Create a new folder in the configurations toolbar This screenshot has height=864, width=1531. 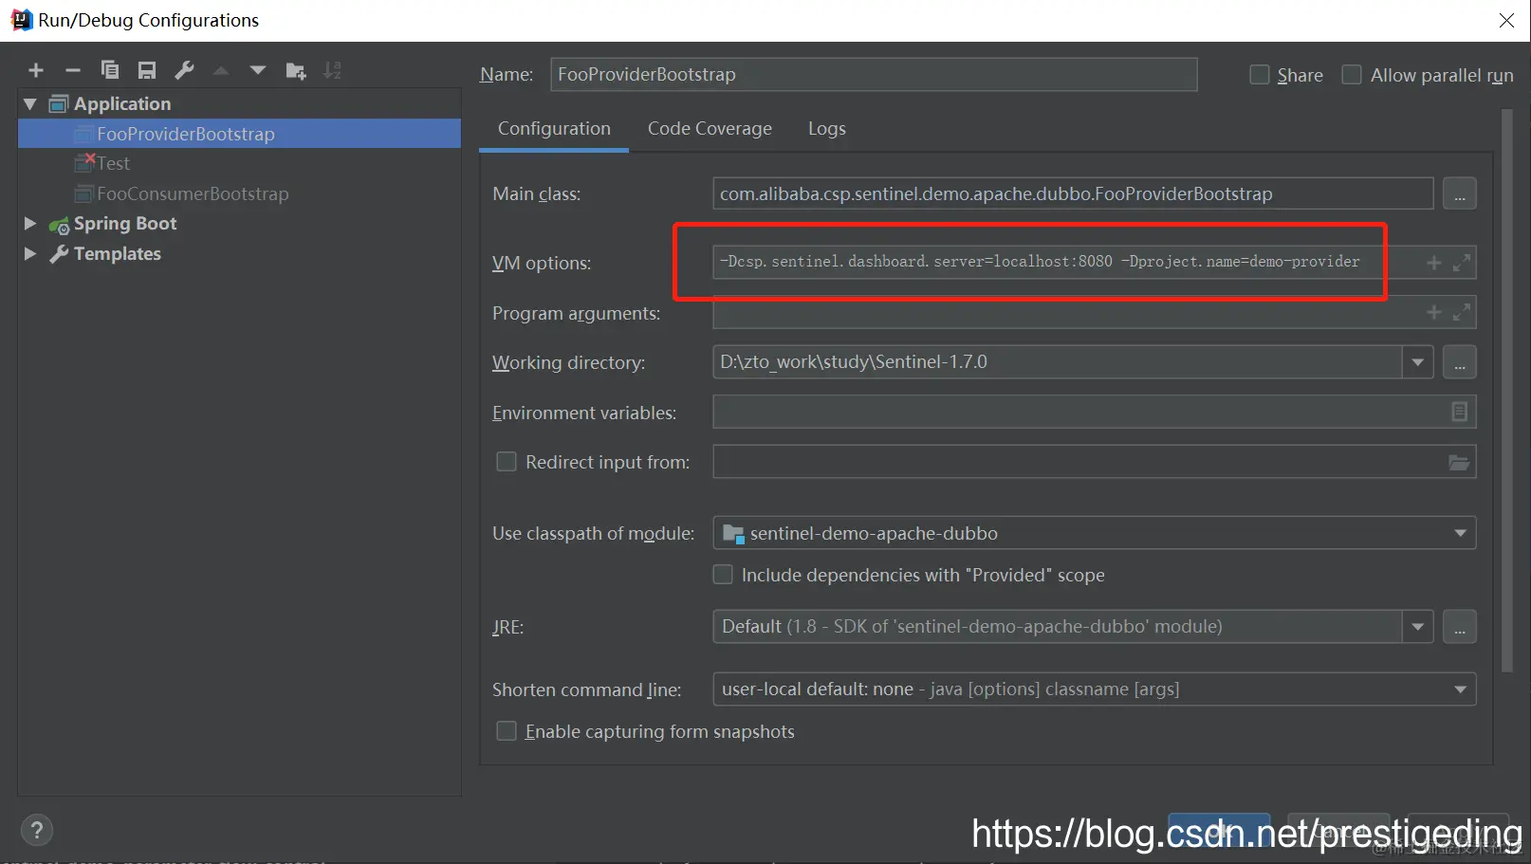[296, 70]
